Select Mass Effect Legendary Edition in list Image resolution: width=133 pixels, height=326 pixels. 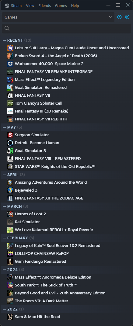point(67,80)
